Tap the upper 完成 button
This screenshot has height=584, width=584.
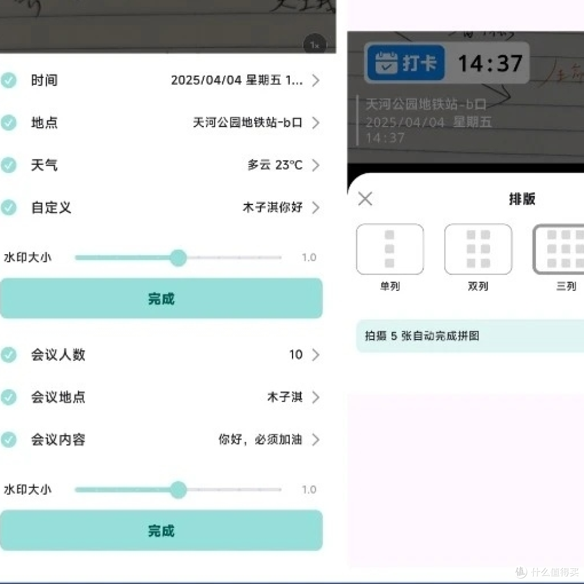coord(161,298)
